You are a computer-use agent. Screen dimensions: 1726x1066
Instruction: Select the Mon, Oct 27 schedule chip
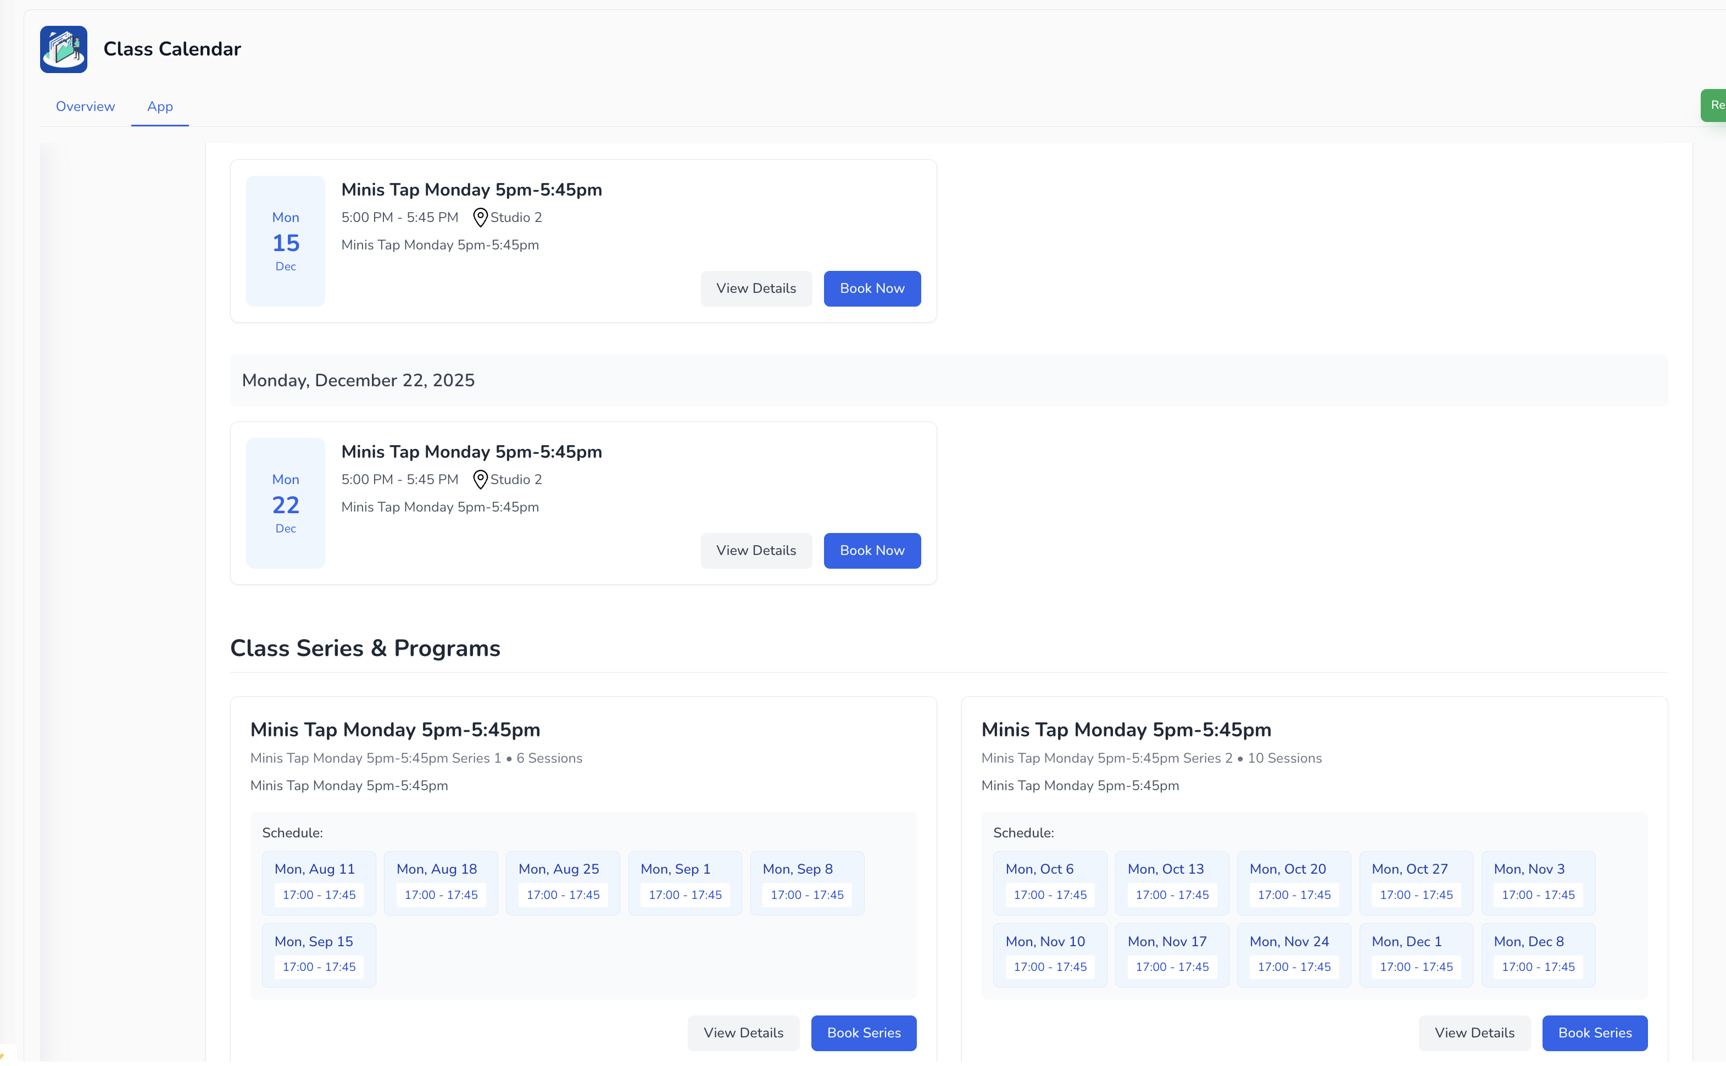(1415, 884)
